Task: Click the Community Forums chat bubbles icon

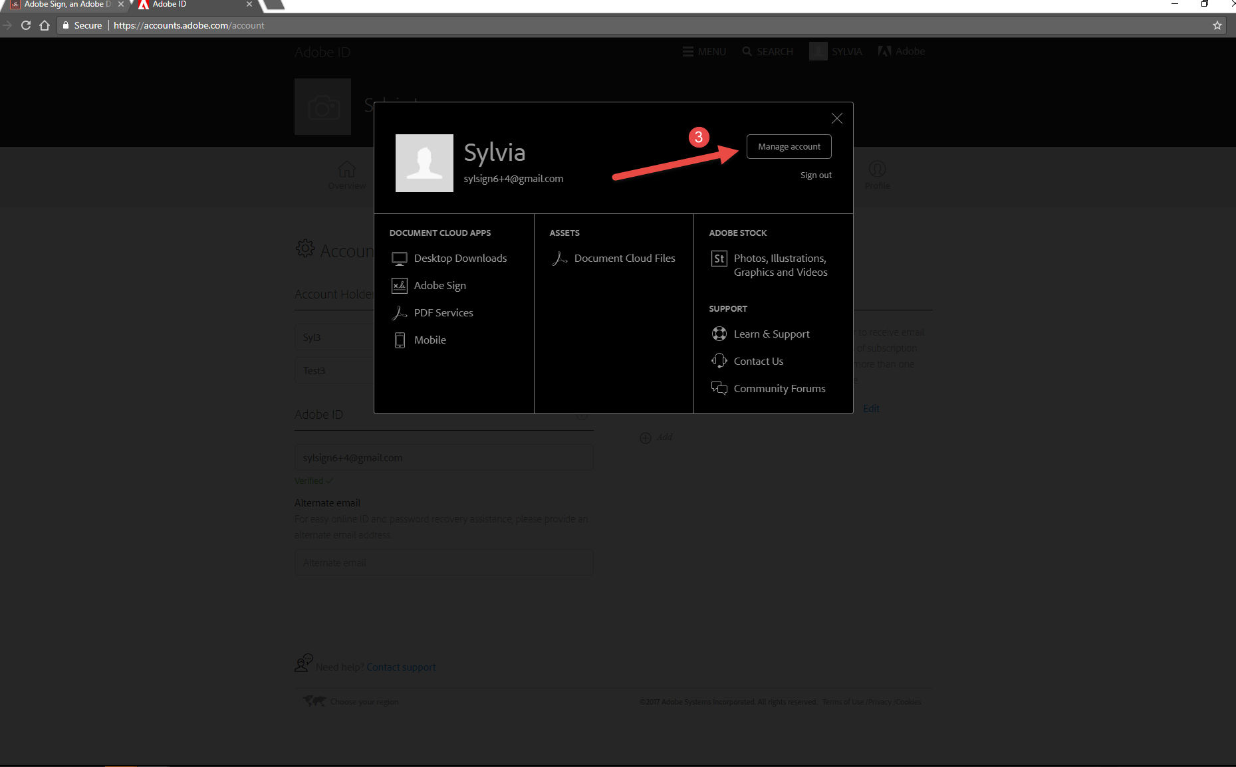Action: point(719,388)
